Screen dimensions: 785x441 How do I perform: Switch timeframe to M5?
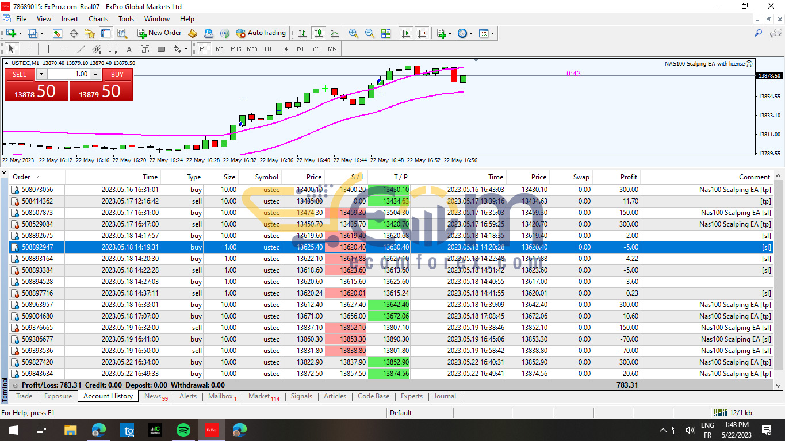pos(219,49)
